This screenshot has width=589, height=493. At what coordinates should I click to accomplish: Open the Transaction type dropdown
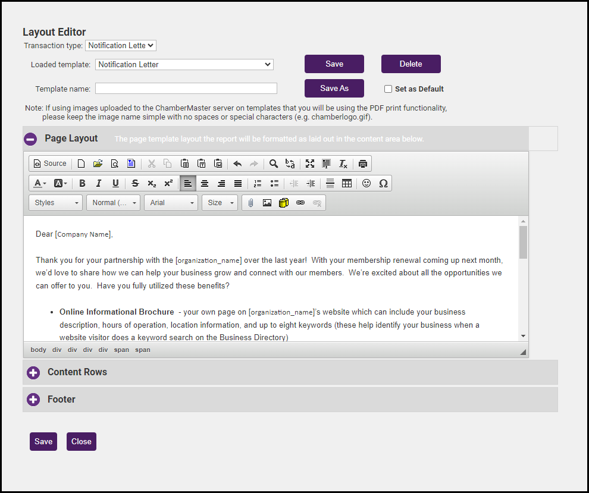pyautogui.click(x=121, y=45)
